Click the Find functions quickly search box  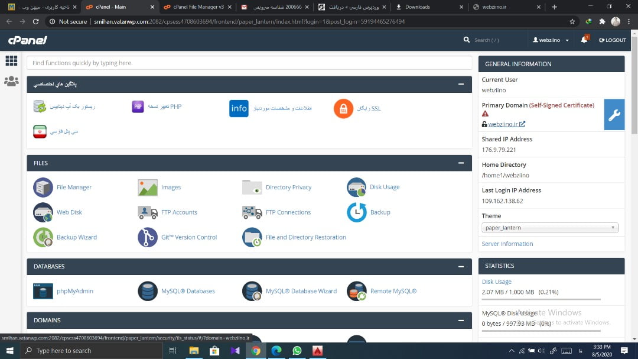click(249, 63)
